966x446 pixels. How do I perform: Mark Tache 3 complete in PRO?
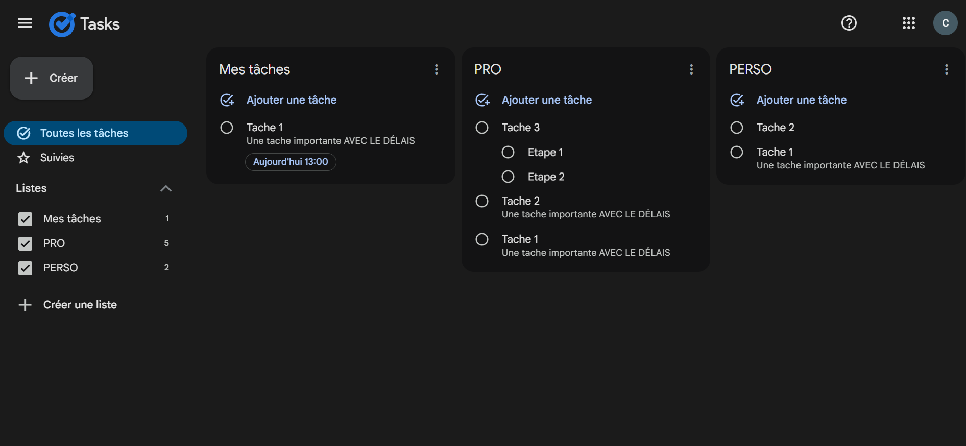[482, 128]
